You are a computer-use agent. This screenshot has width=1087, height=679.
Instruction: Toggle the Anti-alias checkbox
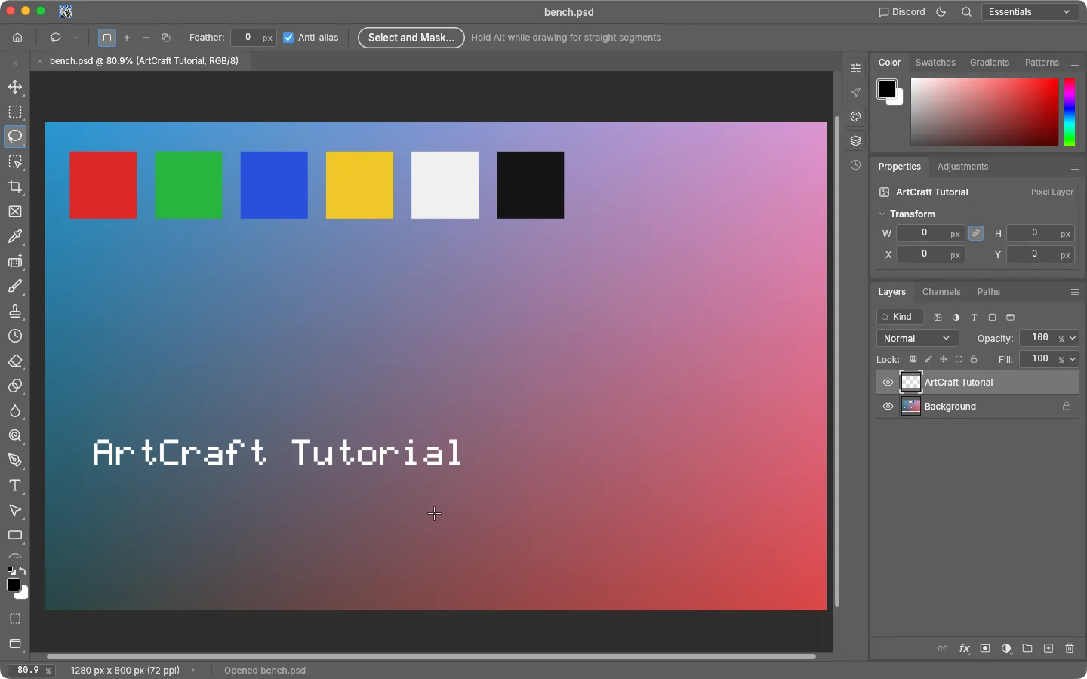pyautogui.click(x=288, y=38)
